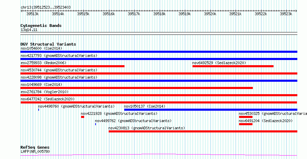
Task: Click the esv2759933 (Redon2006) red bar
Action: point(72,66)
